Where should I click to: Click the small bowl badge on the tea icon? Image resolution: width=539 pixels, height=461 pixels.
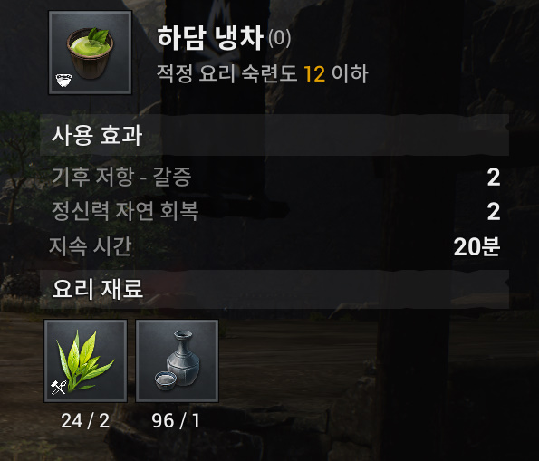(64, 81)
